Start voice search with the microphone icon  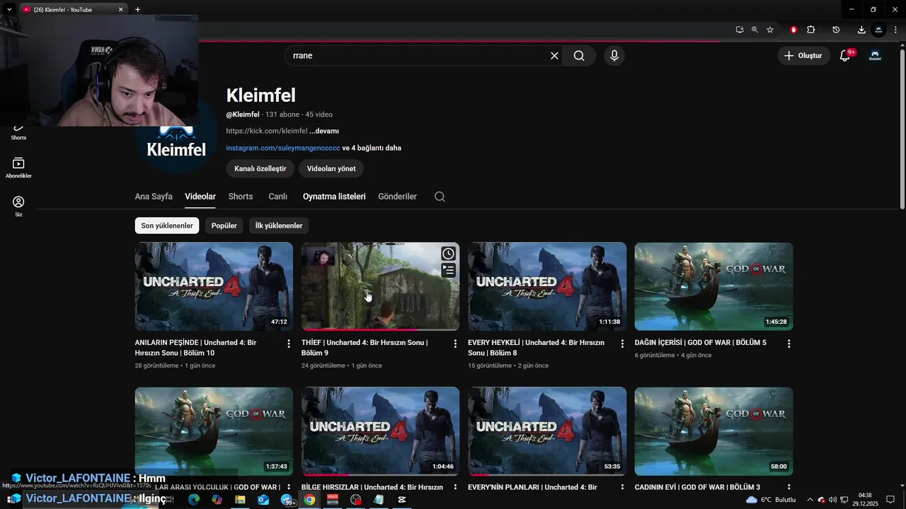click(614, 56)
